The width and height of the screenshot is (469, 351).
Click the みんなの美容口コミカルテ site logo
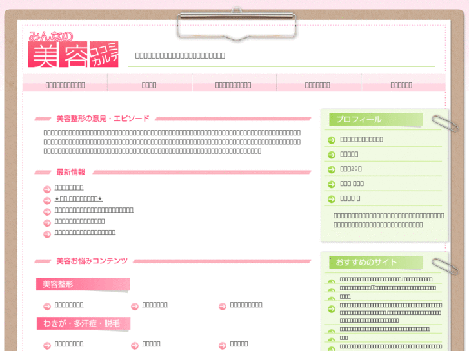[x=74, y=50]
